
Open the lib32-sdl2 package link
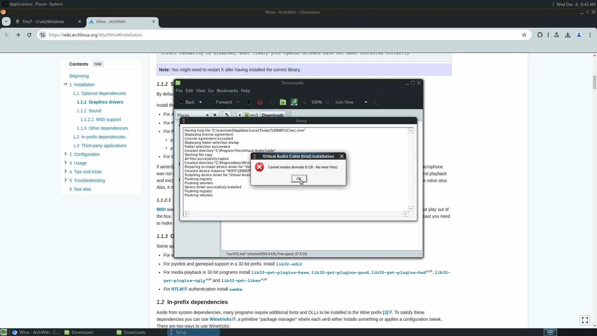pyautogui.click(x=289, y=264)
